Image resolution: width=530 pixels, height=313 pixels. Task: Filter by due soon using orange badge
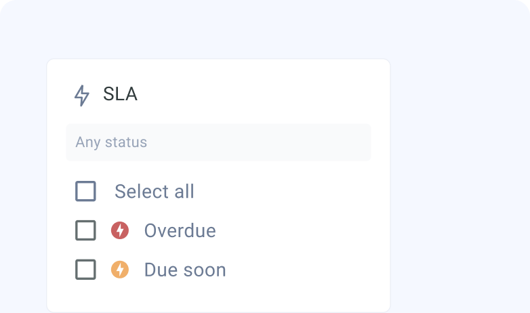[120, 270]
